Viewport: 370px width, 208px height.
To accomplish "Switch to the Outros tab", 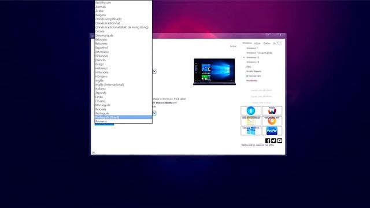I will click(267, 43).
